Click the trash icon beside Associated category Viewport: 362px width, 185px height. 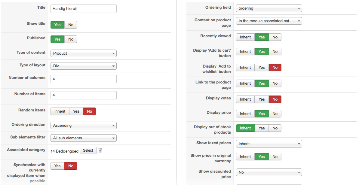click(100, 151)
